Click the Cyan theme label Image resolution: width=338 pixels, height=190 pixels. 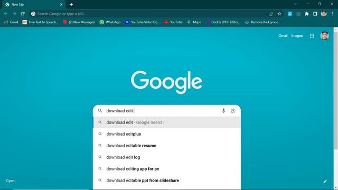point(11,181)
